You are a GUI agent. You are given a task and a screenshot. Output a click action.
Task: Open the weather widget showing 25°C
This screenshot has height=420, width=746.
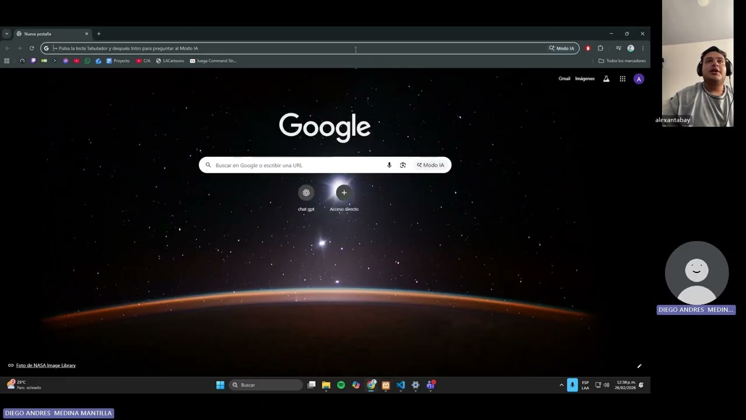tap(24, 384)
